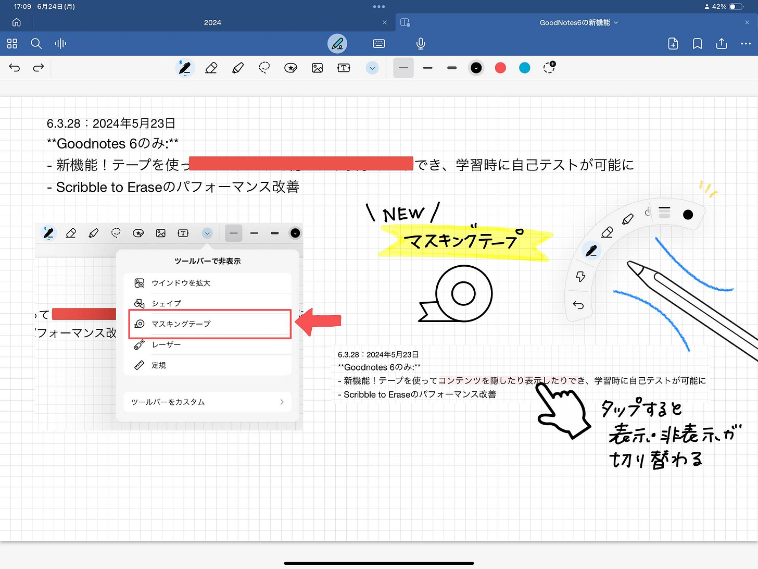Select the Lasso tool in the main toolbar
The image size is (758, 569).
coord(264,68)
